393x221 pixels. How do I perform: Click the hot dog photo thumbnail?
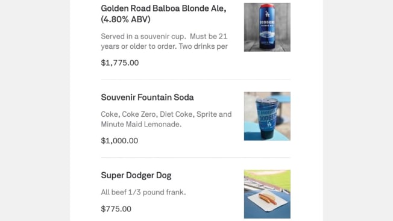coord(267,194)
